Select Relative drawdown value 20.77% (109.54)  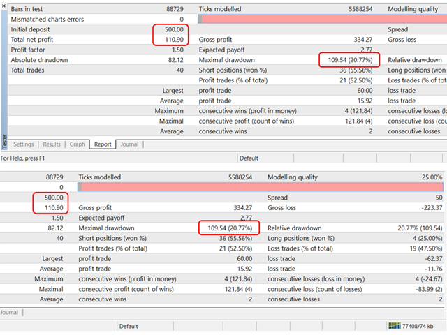coord(420,228)
